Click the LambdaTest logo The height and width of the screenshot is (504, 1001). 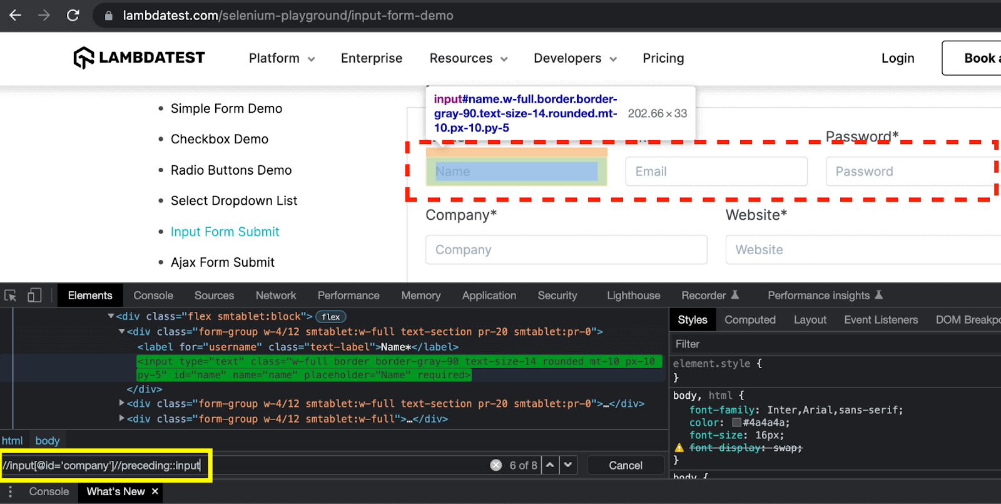pos(139,58)
